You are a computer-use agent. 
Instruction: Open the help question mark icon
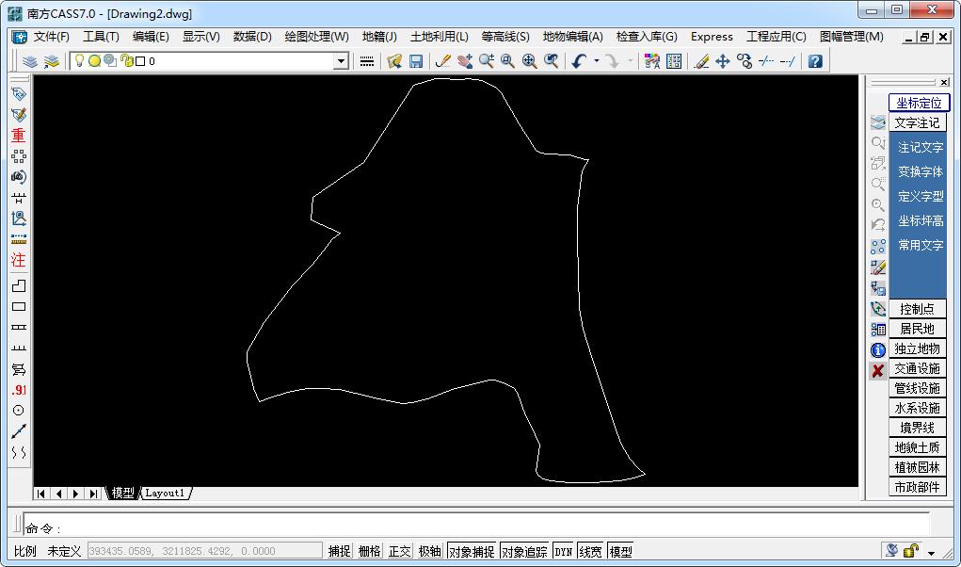(x=815, y=61)
